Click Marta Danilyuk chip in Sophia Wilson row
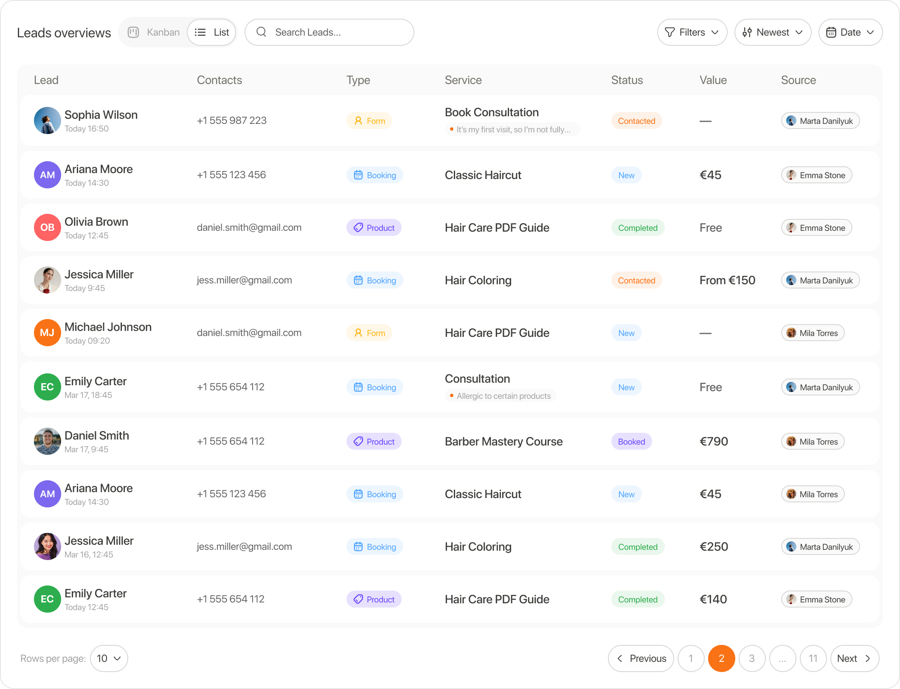900x689 pixels. coord(821,121)
